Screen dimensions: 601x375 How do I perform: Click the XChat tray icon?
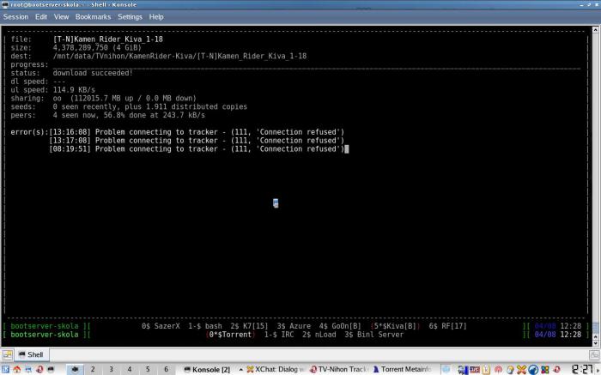(522, 370)
